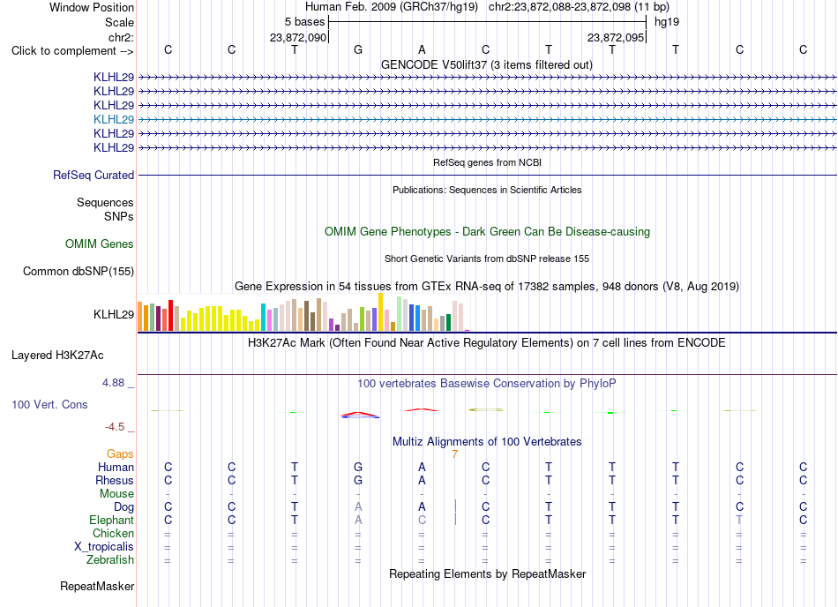This screenshot has height=607, width=838.
Task: Click the '5 bases' scale bar label
Action: (x=304, y=22)
